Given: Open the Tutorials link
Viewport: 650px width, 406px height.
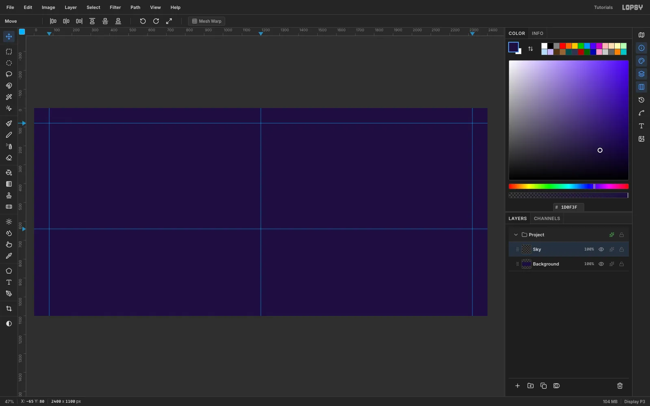Looking at the screenshot, I should click(603, 7).
